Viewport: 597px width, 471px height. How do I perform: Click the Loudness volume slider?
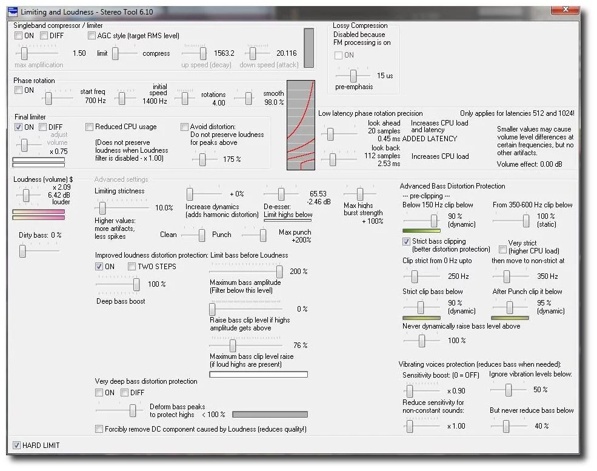(25, 195)
